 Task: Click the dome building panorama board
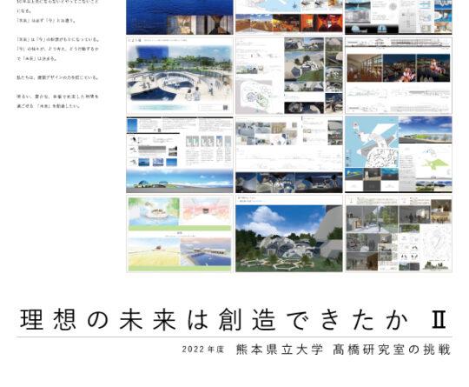[180, 154]
